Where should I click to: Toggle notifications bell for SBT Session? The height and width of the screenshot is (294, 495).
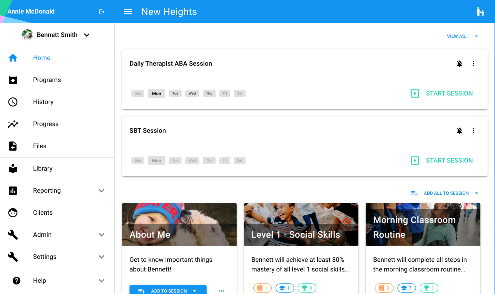(x=460, y=131)
